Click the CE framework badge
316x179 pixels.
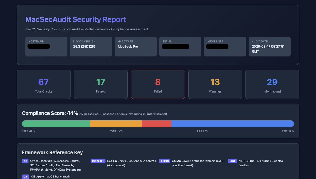click(25, 161)
